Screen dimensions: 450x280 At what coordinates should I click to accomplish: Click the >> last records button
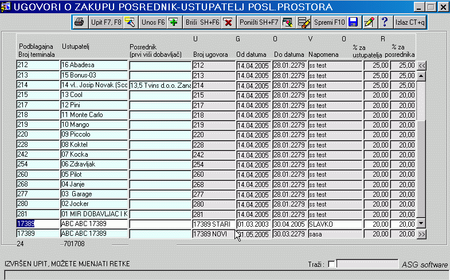[x=421, y=234]
